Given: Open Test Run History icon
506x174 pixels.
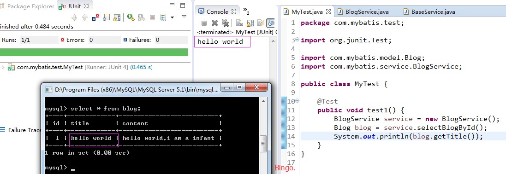Looking at the screenshot, I should pos(163,17).
